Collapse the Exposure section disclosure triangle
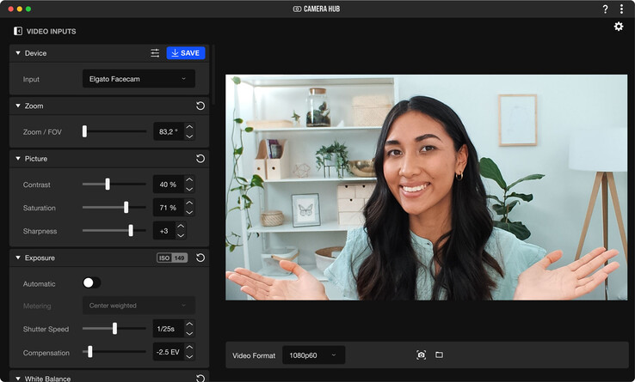The width and height of the screenshot is (635, 382). click(x=18, y=258)
